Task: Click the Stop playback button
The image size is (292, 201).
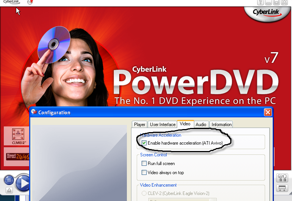Action: tap(9, 180)
